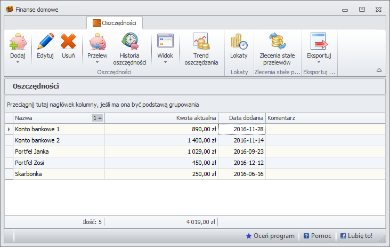Click the Kwota aktualna column header

coord(161,118)
